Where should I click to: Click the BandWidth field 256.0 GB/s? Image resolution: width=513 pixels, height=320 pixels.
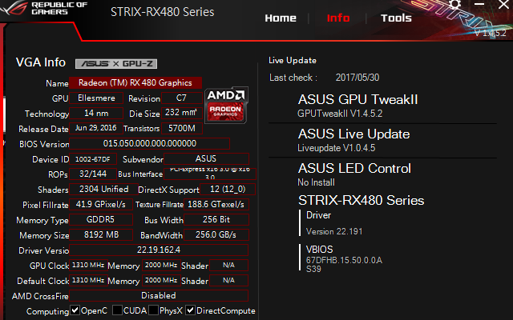click(x=216, y=234)
